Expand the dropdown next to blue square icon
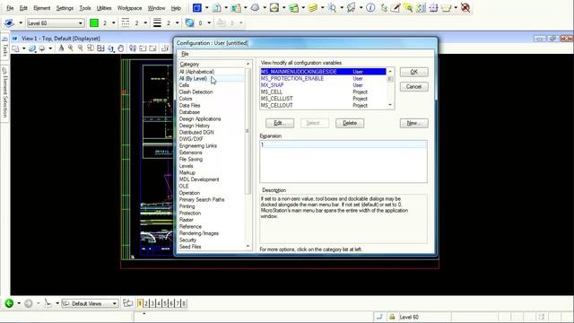Image resolution: width=574 pixels, height=323 pixels. (x=206, y=8)
